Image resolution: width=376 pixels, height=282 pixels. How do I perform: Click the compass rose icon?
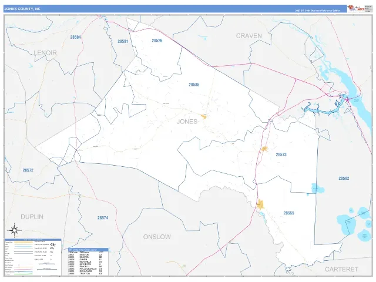click(x=15, y=230)
